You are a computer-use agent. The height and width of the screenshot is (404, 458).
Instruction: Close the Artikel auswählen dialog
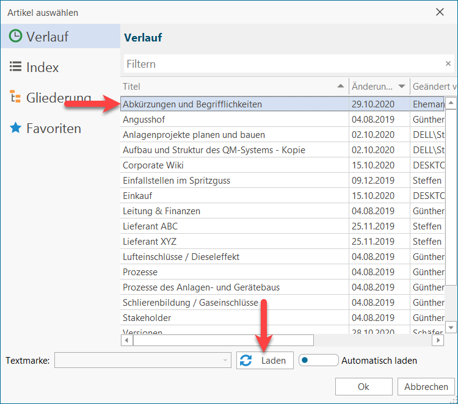(x=439, y=12)
